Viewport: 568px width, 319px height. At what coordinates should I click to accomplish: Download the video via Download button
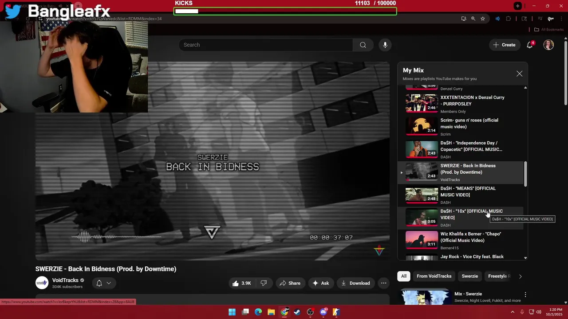pos(355,283)
